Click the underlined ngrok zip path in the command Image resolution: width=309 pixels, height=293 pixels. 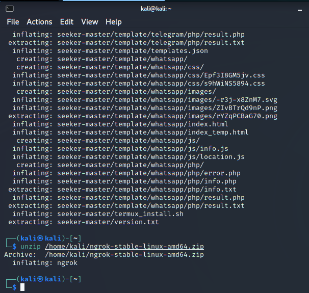124,247
